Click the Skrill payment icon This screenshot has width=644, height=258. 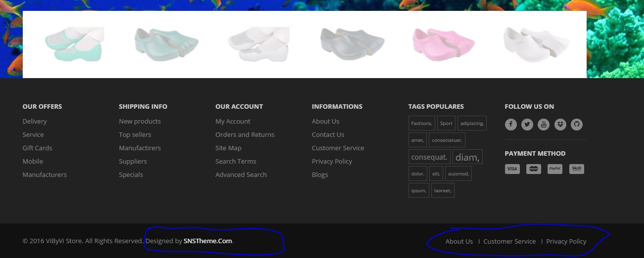coord(576,169)
